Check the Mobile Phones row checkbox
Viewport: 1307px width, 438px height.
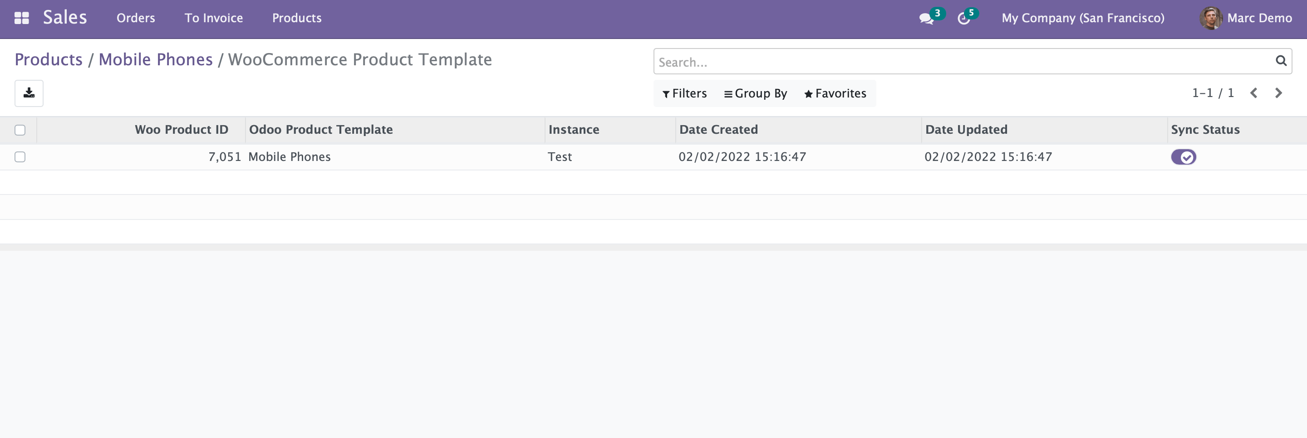click(20, 157)
